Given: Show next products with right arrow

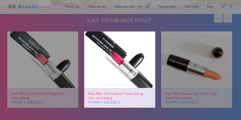Looking at the screenshot, I should click(x=228, y=18).
